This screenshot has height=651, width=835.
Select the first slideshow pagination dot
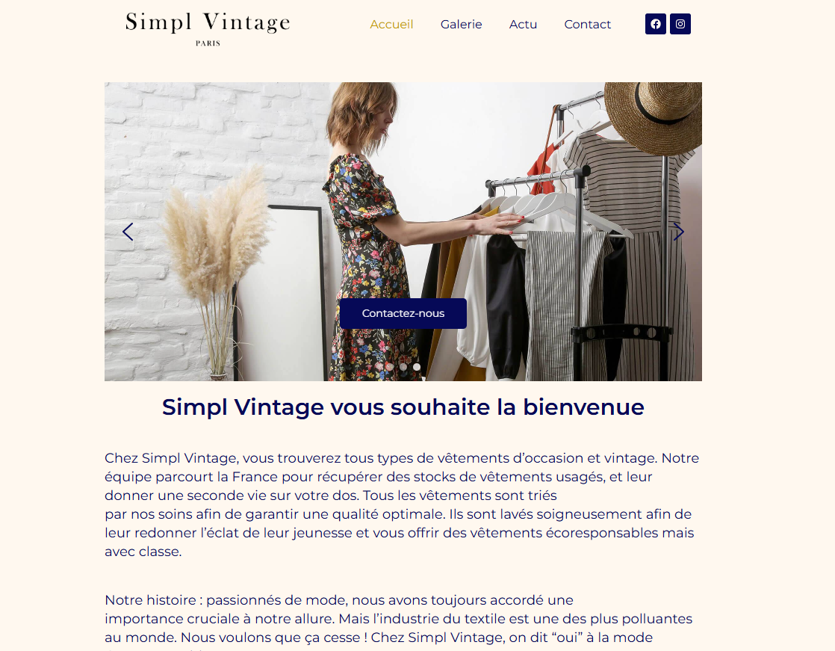[390, 366]
